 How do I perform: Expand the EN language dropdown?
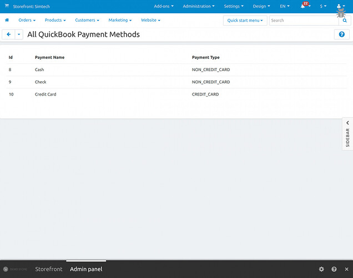click(x=285, y=7)
